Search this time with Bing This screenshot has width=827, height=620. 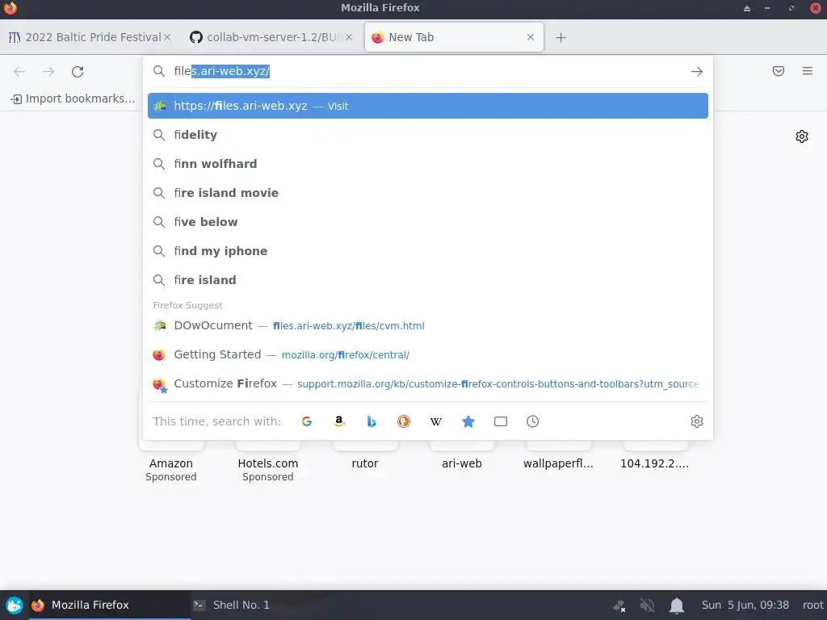click(372, 421)
